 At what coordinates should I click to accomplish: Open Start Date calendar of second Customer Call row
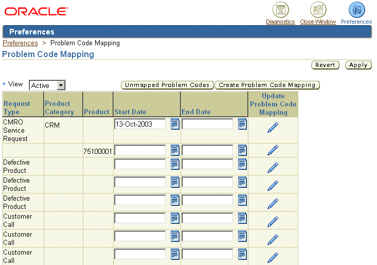(175, 236)
